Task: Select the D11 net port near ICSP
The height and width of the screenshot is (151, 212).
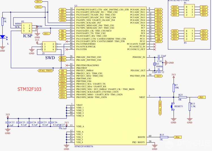Action: click(46, 33)
